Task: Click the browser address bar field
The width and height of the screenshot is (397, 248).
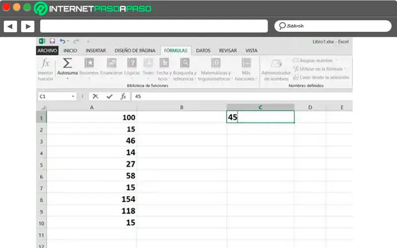Action: click(154, 26)
